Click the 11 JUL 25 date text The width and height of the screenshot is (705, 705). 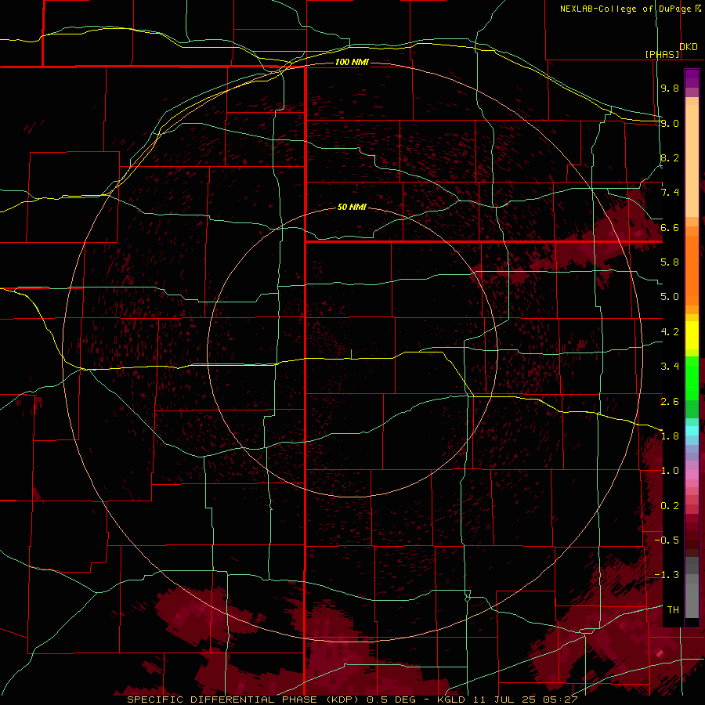tap(503, 700)
